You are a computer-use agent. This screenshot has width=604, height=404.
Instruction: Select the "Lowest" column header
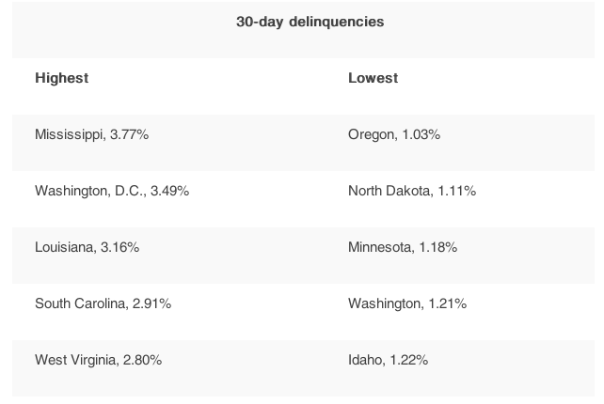(x=373, y=78)
